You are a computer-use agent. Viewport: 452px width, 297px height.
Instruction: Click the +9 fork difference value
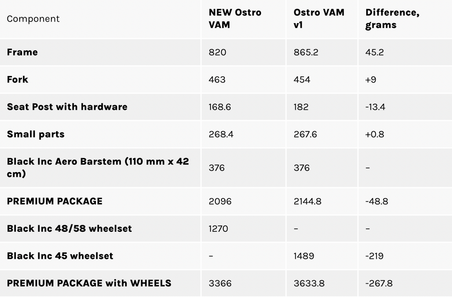(371, 80)
